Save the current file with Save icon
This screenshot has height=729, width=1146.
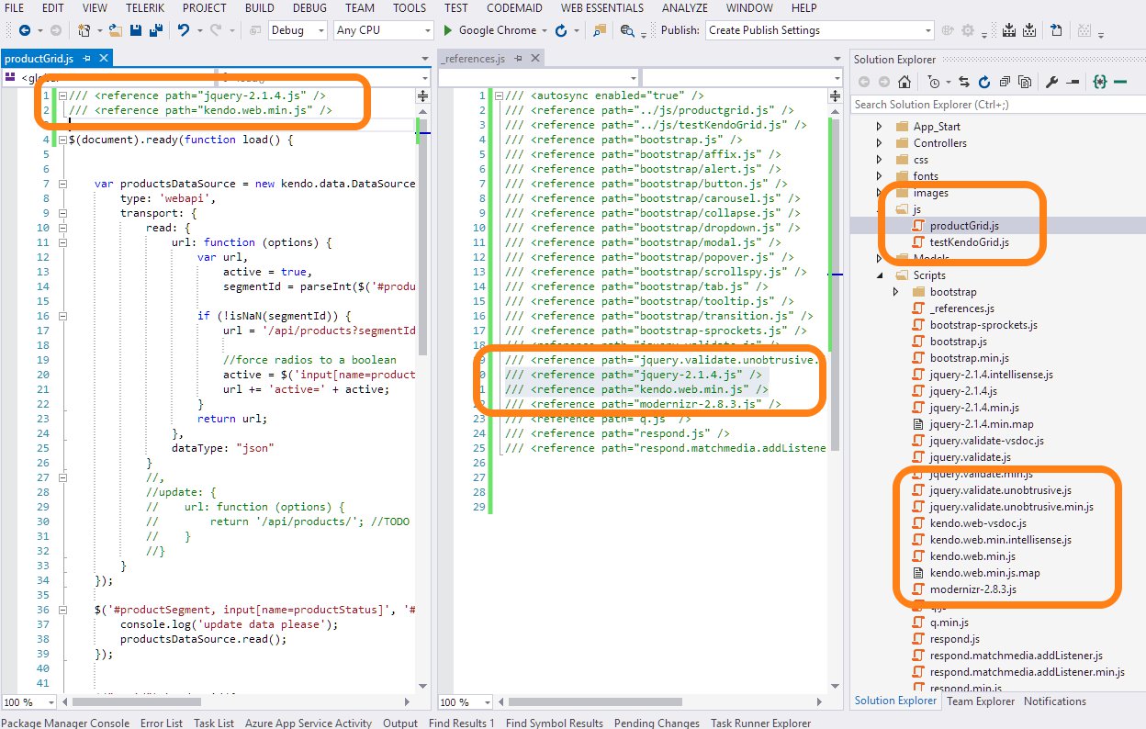tap(136, 30)
